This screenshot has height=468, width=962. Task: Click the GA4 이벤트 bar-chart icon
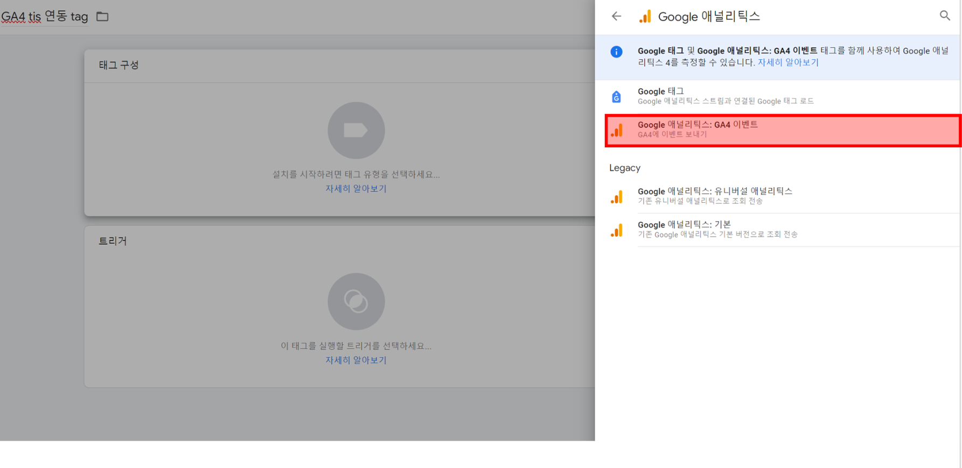(x=617, y=130)
